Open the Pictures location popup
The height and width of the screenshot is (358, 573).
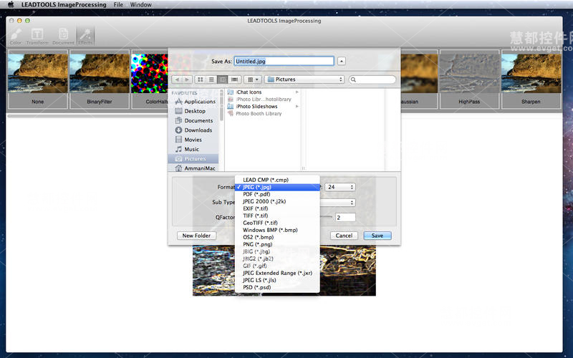tap(304, 79)
